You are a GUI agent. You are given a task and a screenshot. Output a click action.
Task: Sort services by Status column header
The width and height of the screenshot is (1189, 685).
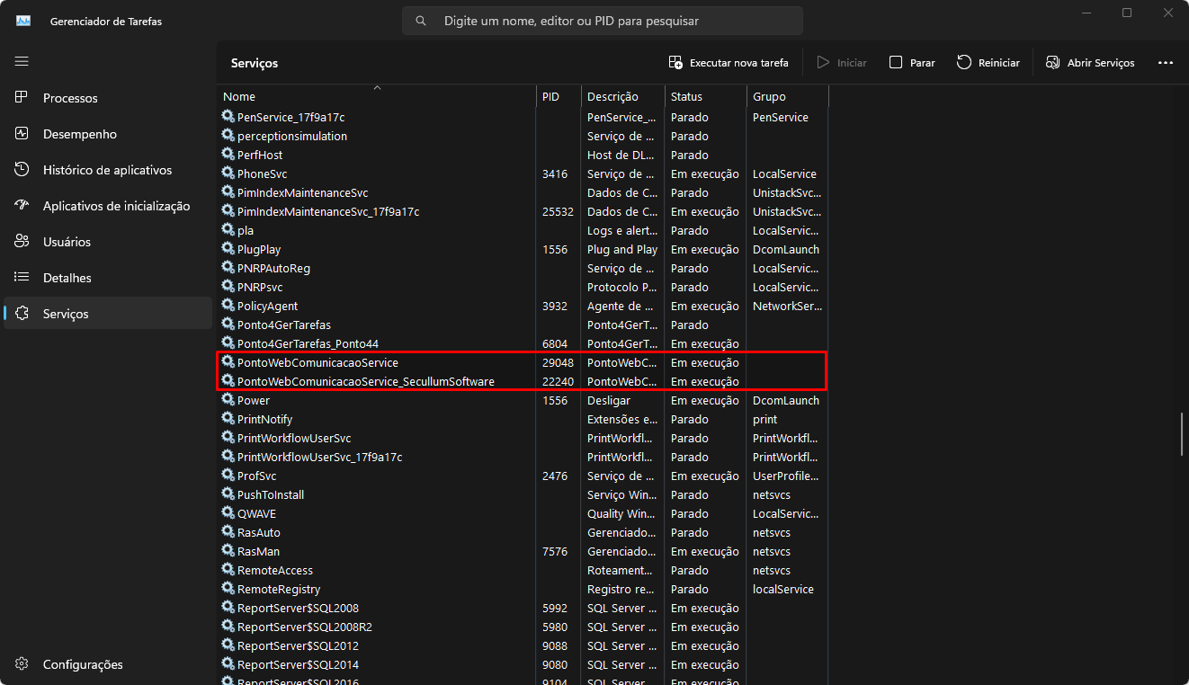point(686,96)
